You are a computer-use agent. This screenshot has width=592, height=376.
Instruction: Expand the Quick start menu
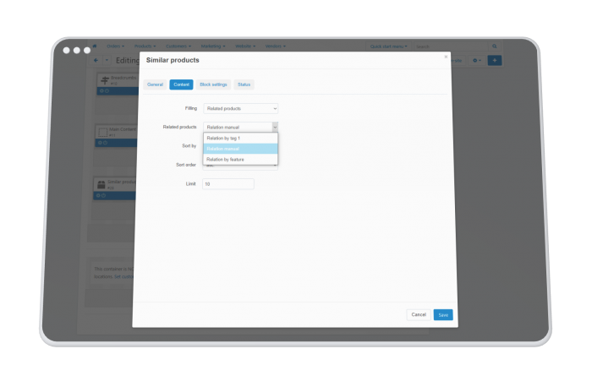(x=388, y=46)
